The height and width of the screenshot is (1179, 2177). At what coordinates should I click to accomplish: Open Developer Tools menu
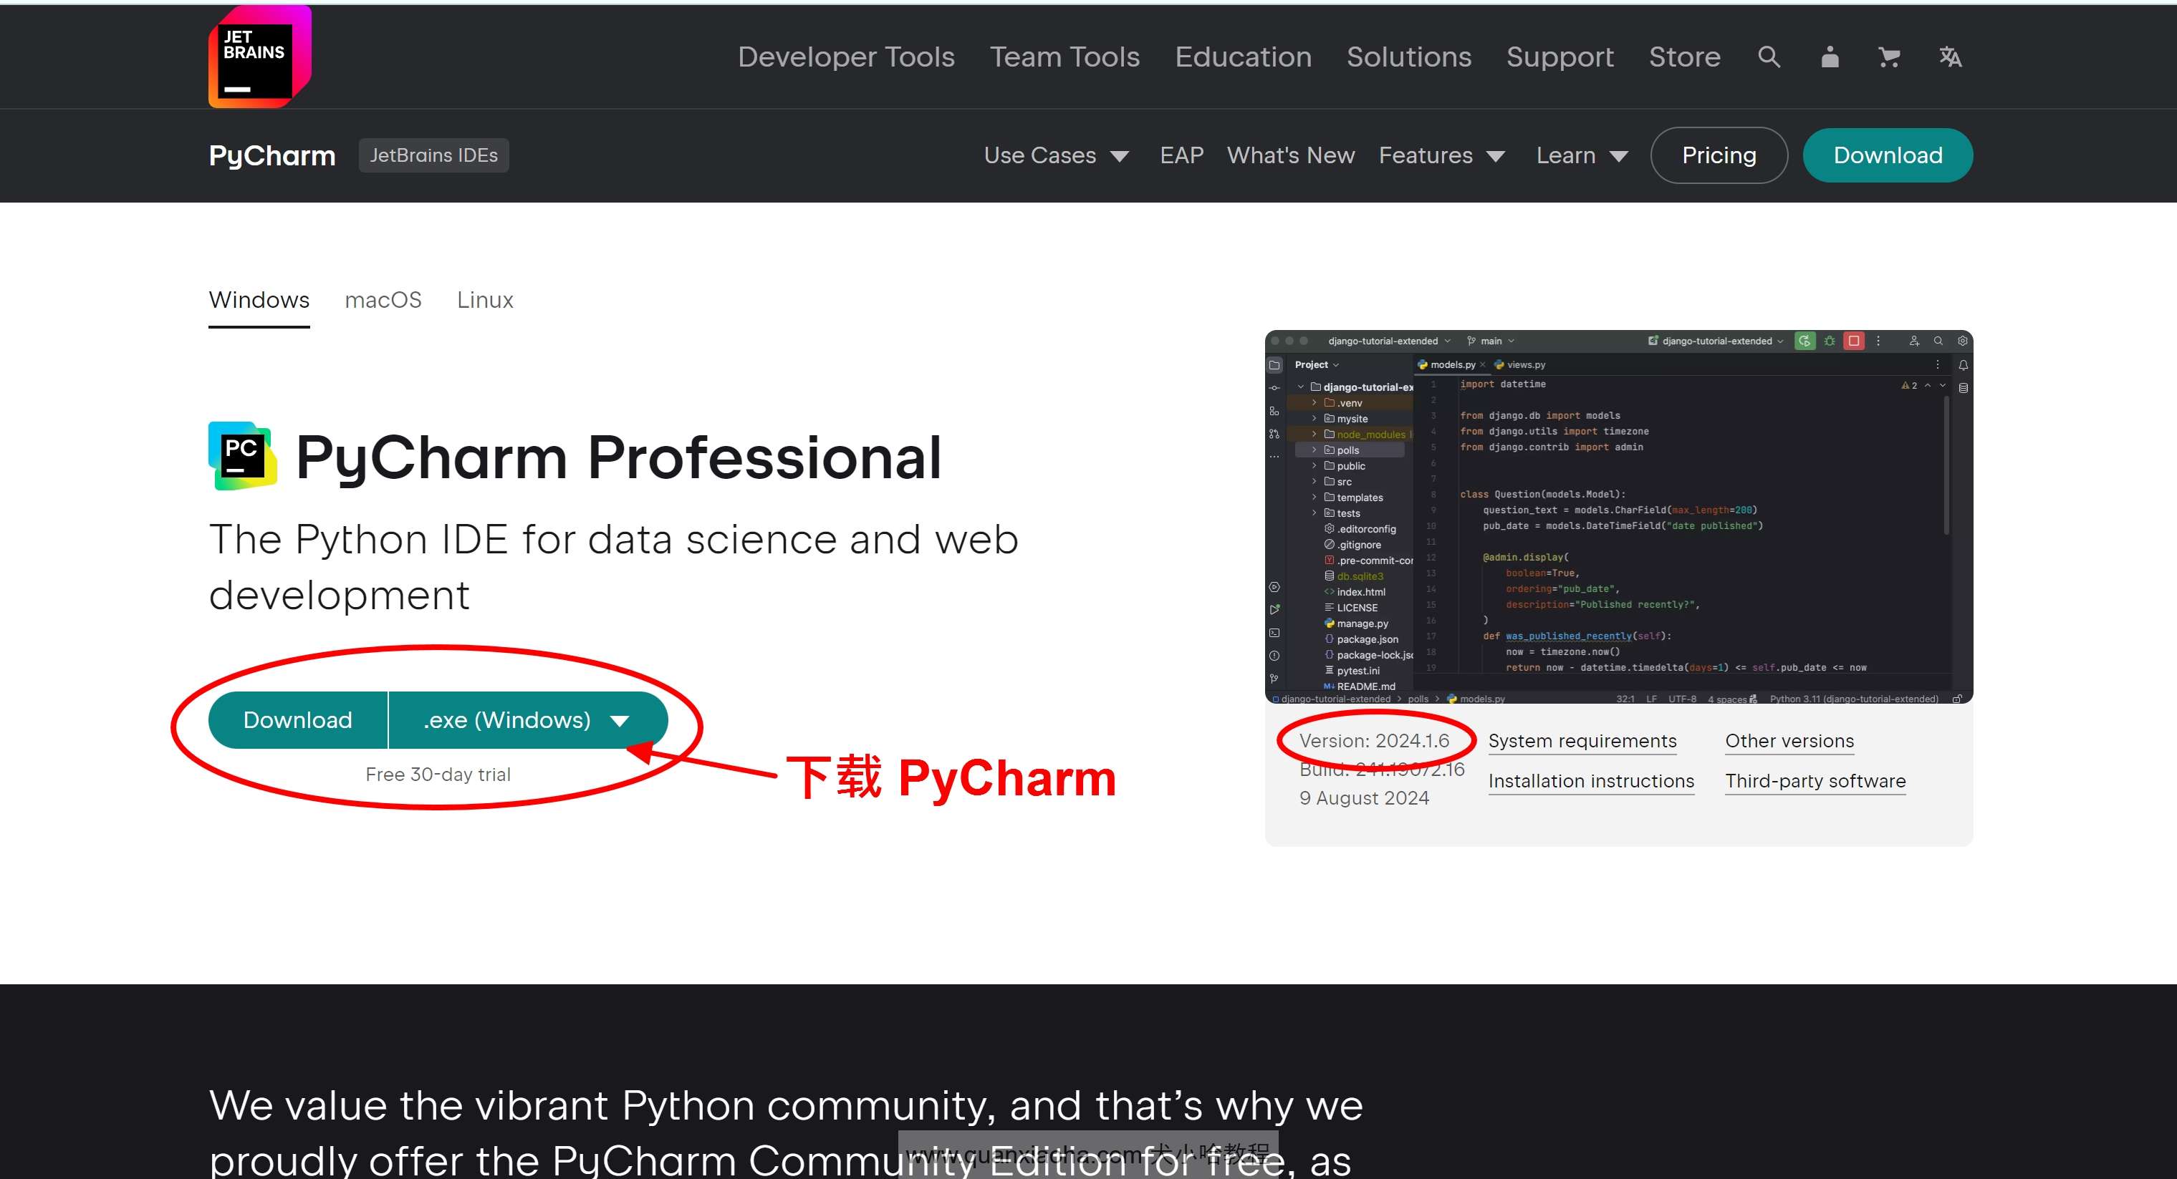coord(846,57)
